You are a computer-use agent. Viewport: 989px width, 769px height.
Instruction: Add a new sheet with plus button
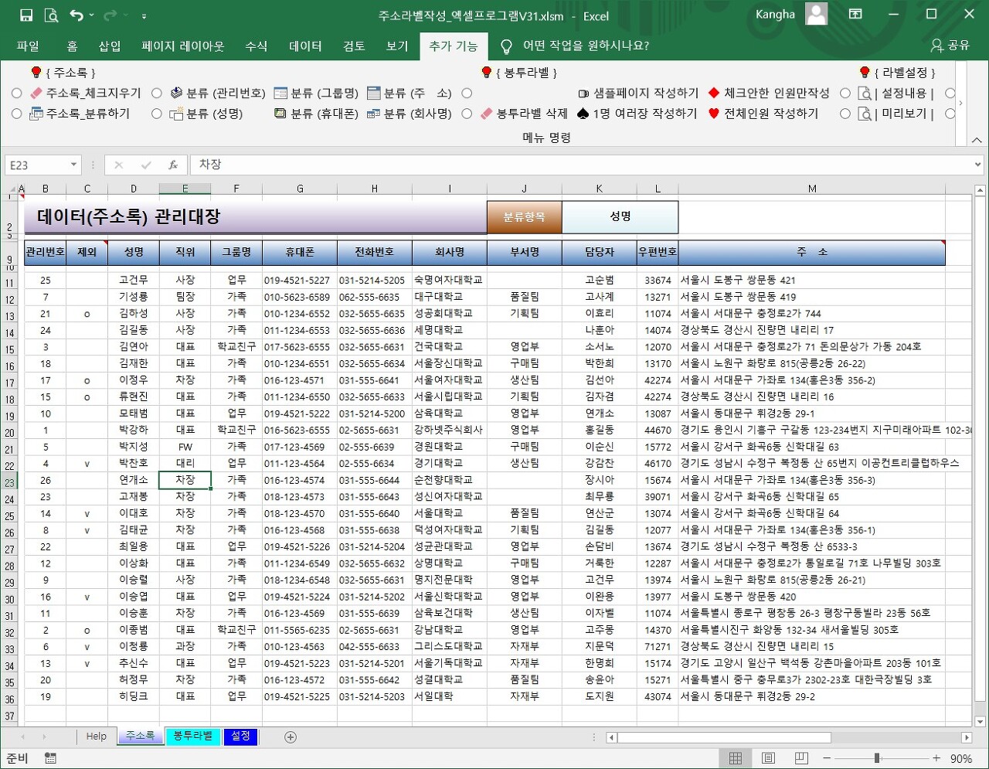point(291,737)
